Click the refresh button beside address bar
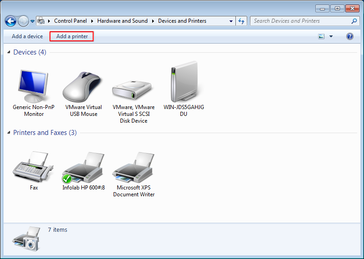 coord(241,21)
